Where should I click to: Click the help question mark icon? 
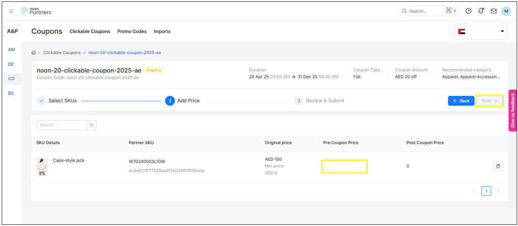coord(469,11)
